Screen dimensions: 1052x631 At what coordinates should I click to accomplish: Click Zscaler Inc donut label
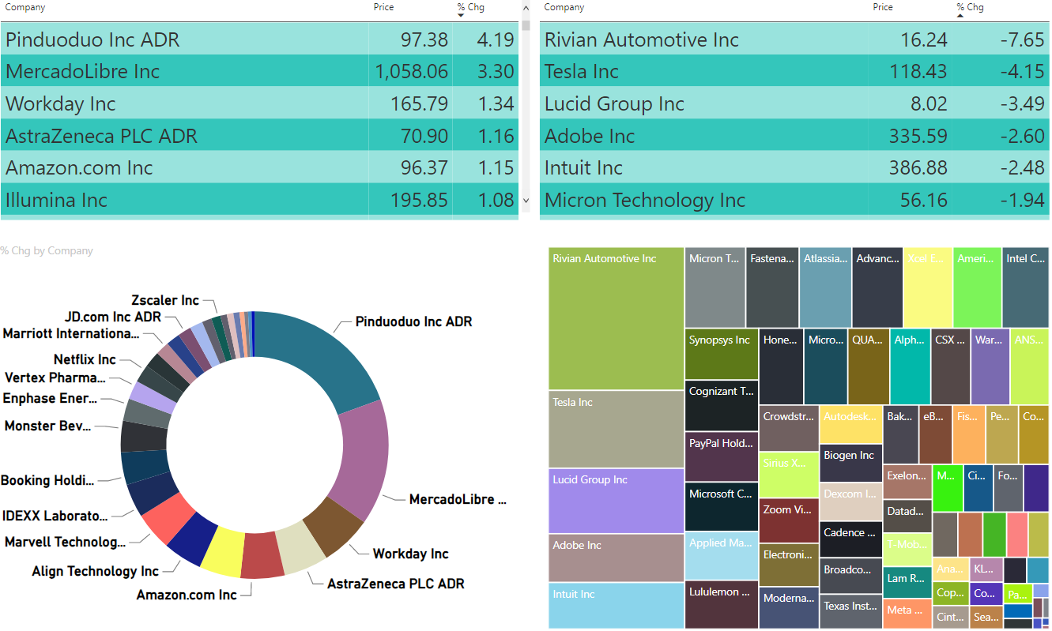point(165,300)
